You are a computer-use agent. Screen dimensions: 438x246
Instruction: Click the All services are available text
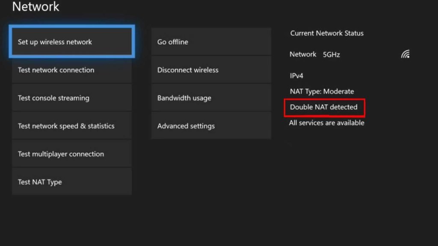point(326,123)
